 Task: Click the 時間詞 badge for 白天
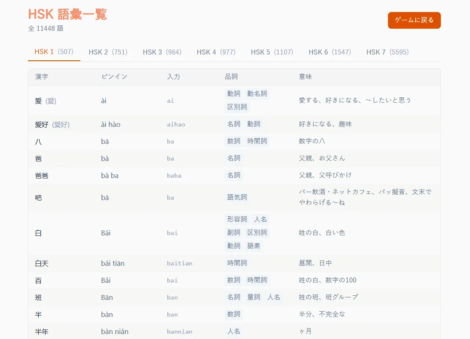pyautogui.click(x=237, y=263)
